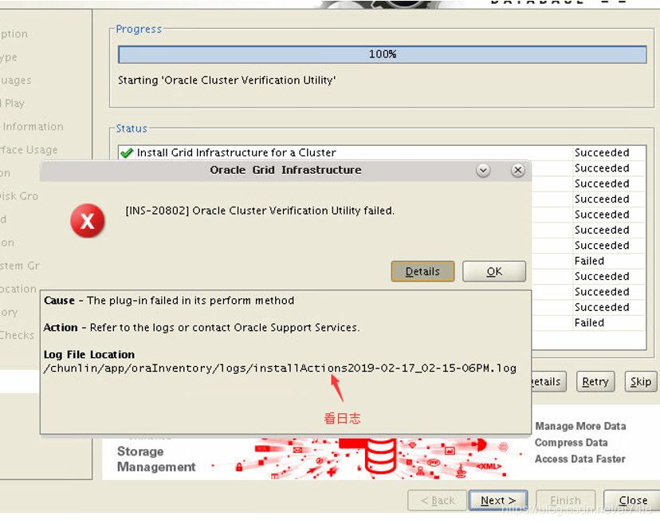This screenshot has height=524, width=660.
Task: Click the red database cylinder graphic
Action: (381, 455)
